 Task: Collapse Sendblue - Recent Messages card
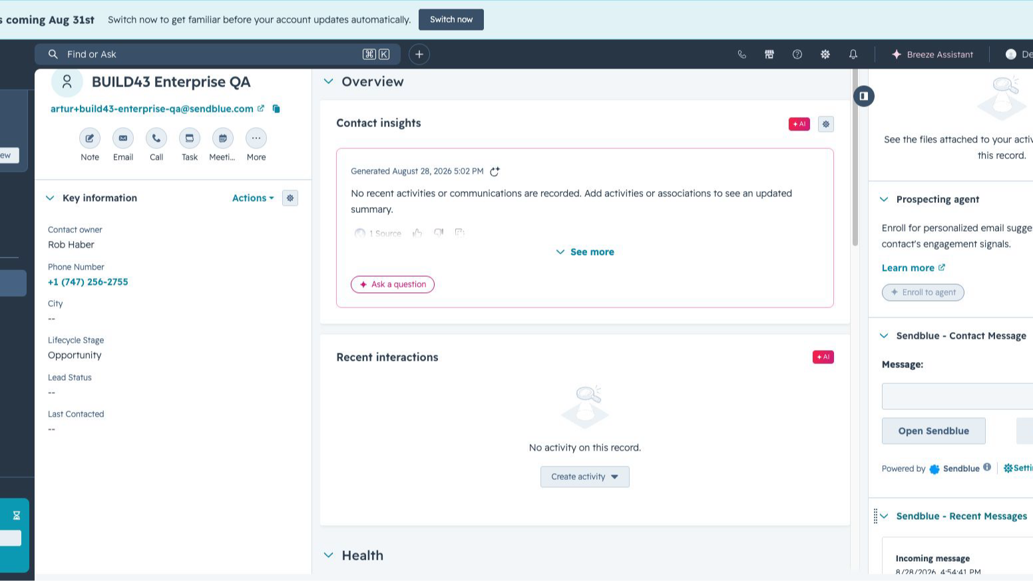884,516
